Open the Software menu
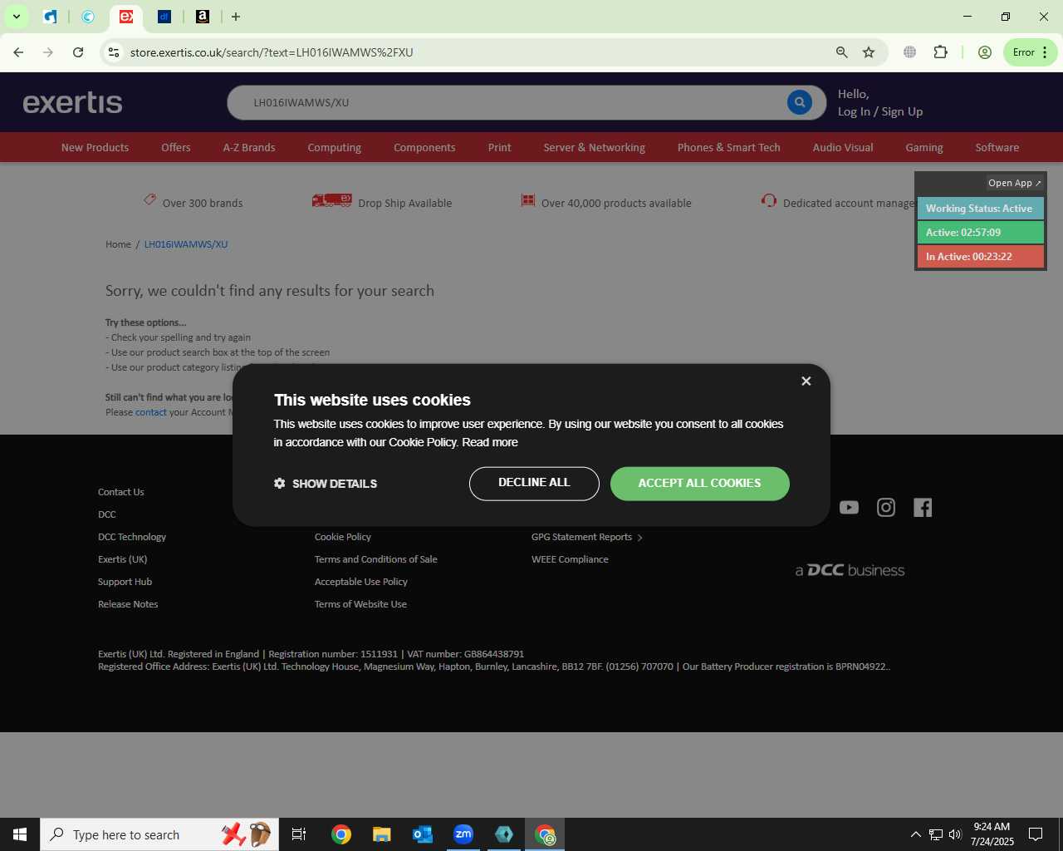Image resolution: width=1063 pixels, height=851 pixels. tap(997, 147)
